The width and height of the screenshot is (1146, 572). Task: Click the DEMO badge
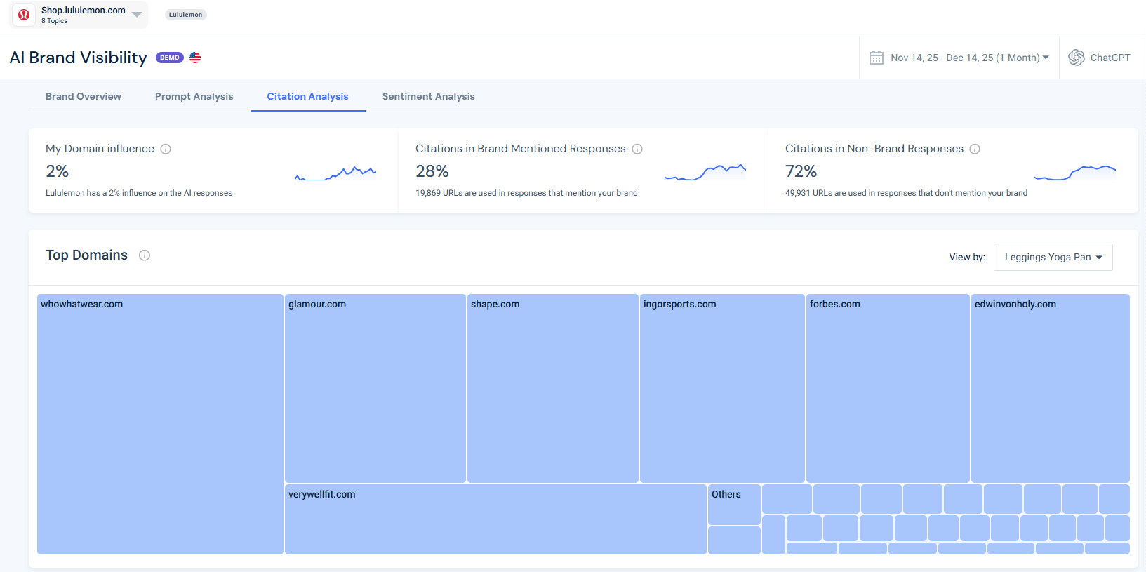tap(170, 58)
